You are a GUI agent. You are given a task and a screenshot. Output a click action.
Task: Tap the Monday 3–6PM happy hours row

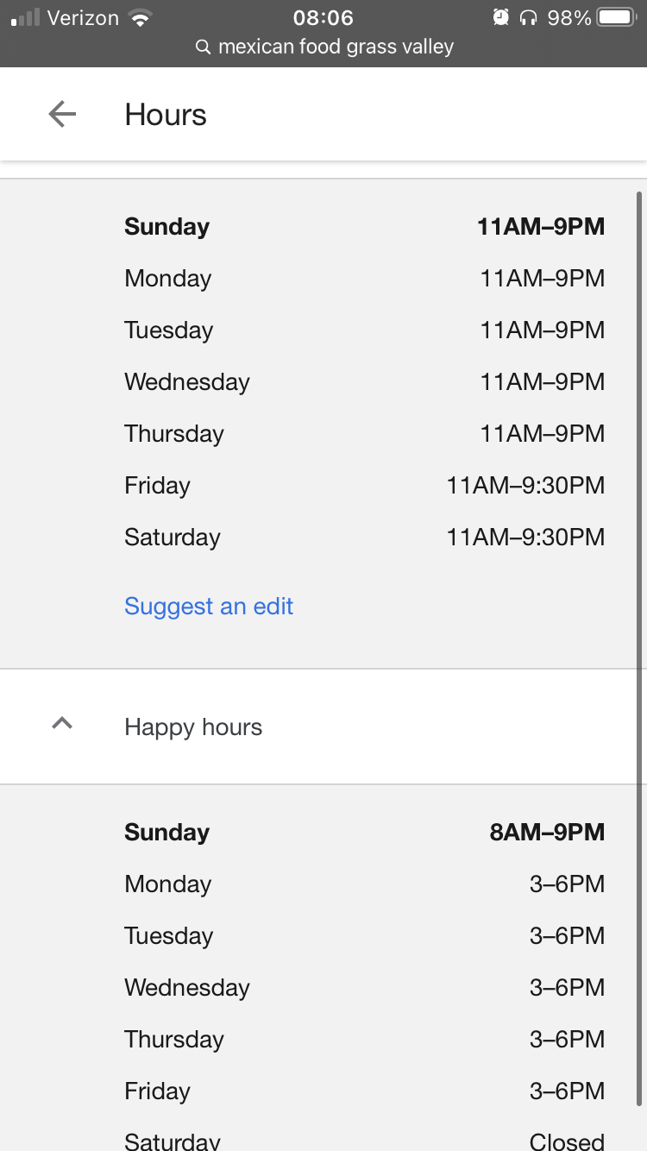pyautogui.click(x=364, y=884)
